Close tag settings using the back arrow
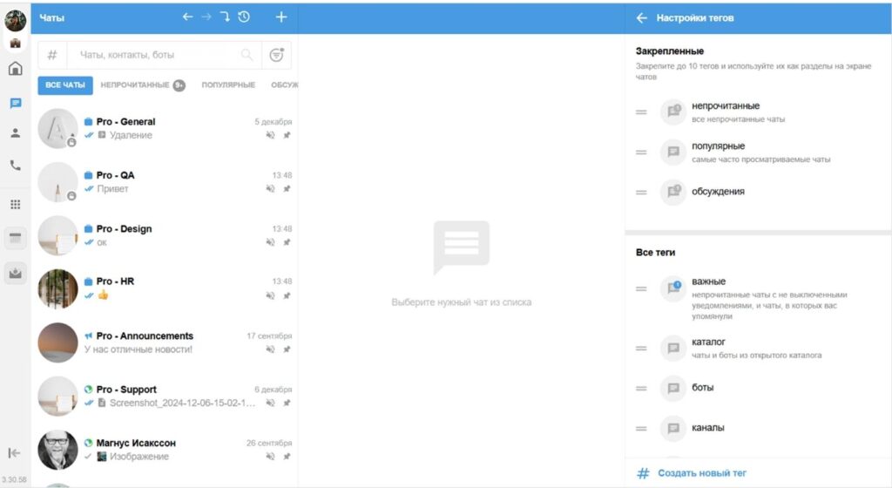892x488 pixels. tap(642, 17)
